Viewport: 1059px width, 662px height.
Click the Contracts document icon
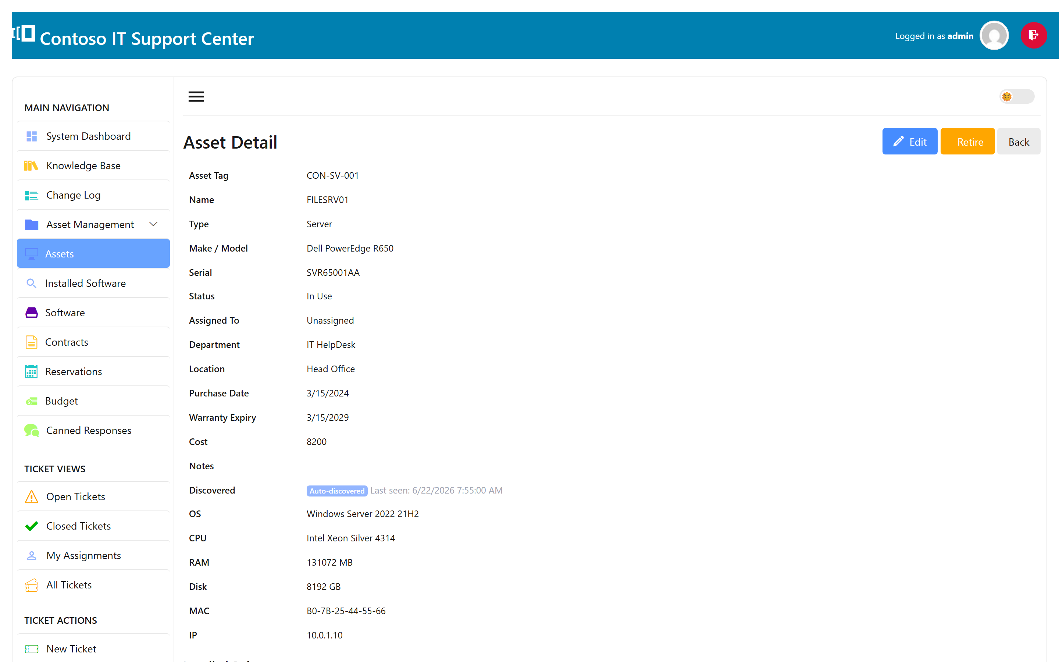pyautogui.click(x=32, y=342)
